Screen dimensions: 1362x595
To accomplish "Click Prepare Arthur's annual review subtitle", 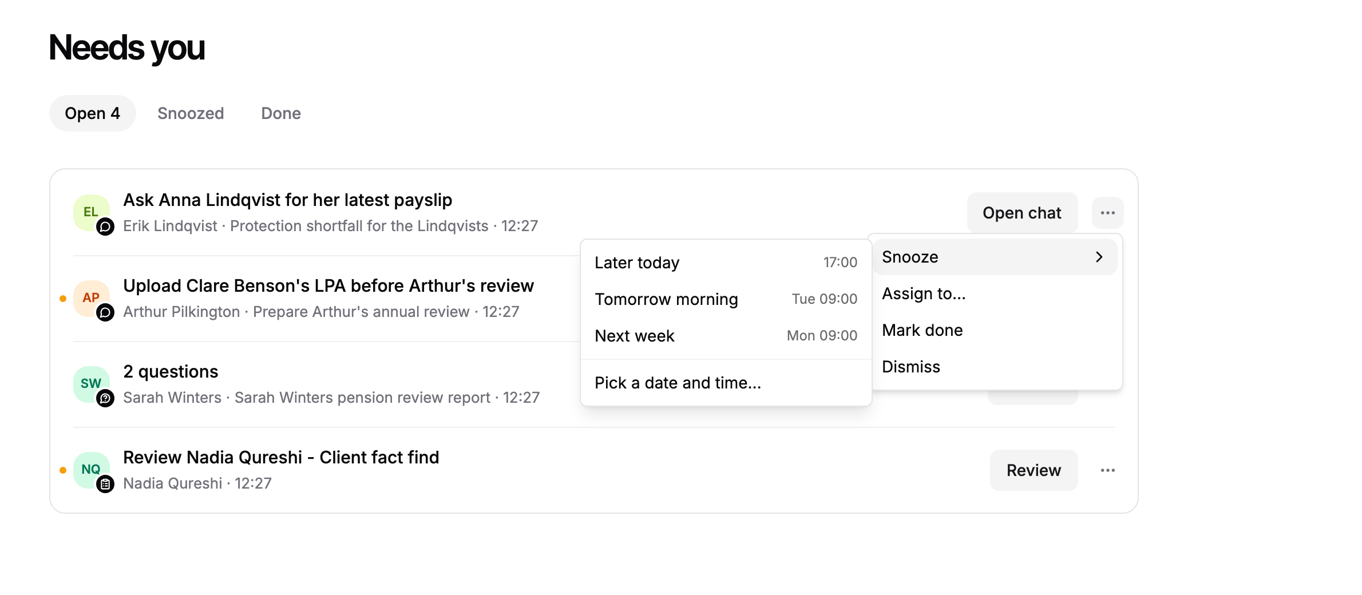I will click(x=361, y=312).
